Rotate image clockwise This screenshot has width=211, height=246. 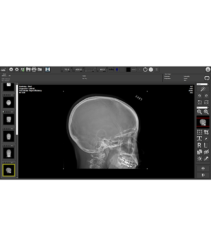[x=206, y=96]
